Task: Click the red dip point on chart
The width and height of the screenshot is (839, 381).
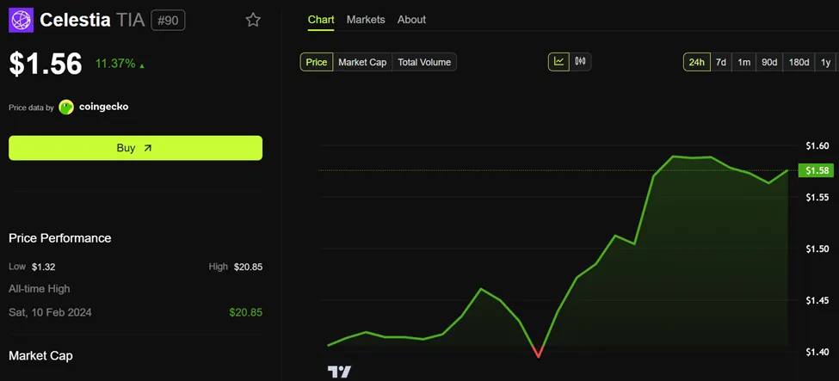Action: [x=539, y=353]
